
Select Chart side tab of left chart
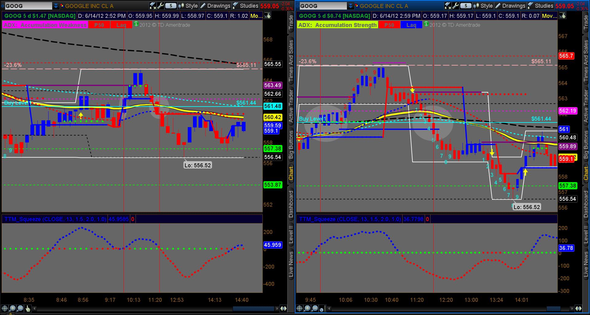[291, 173]
